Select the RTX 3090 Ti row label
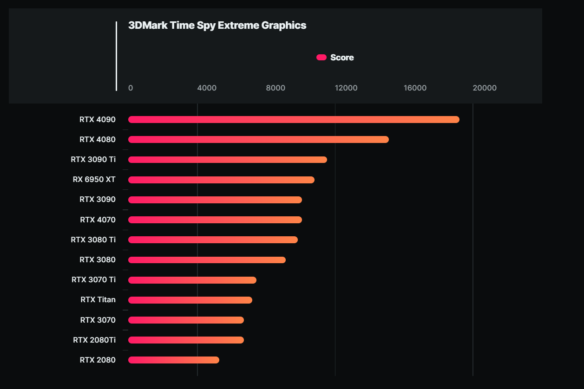Viewport: 584px width, 389px height. point(93,160)
